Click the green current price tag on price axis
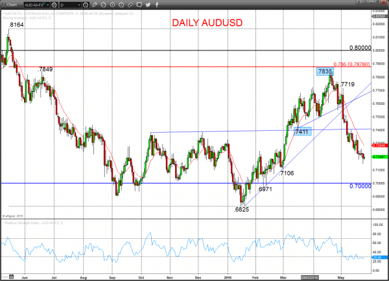 [380, 157]
